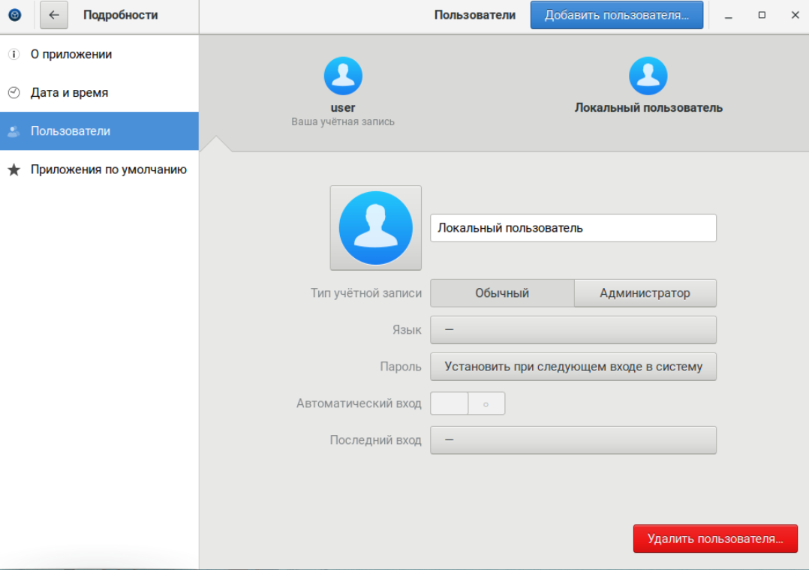This screenshot has height=570, width=809.
Task: Set account type to Обычный
Action: (x=502, y=293)
